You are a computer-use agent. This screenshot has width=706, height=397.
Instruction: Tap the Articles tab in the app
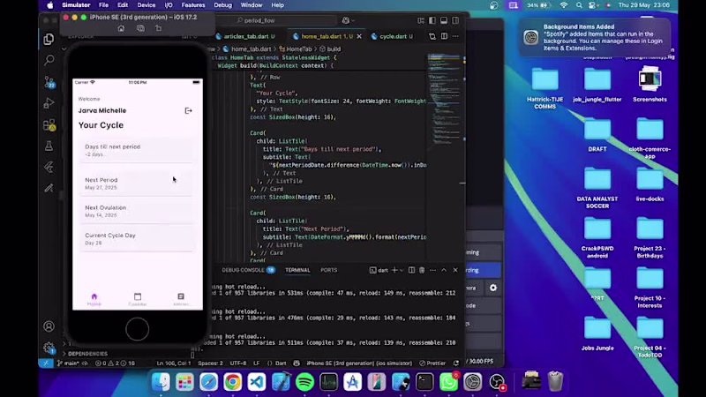[x=181, y=299]
